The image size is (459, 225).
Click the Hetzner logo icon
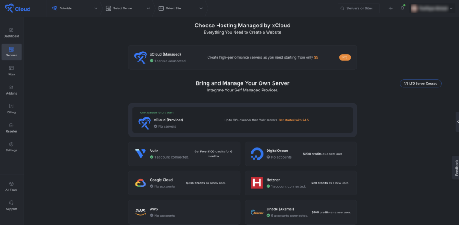257,182
